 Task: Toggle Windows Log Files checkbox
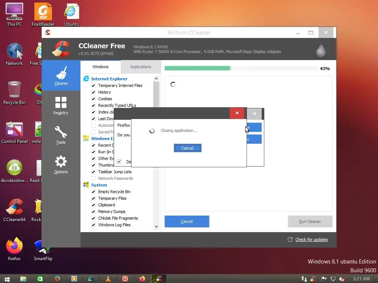93,225
